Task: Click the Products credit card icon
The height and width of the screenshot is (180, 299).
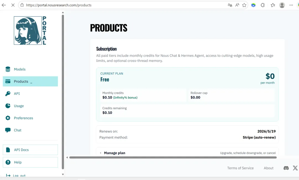Action: pyautogui.click(x=8, y=81)
